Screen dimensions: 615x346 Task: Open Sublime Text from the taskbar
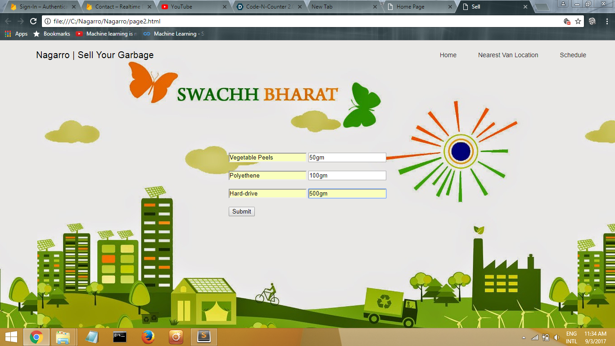[x=204, y=337]
